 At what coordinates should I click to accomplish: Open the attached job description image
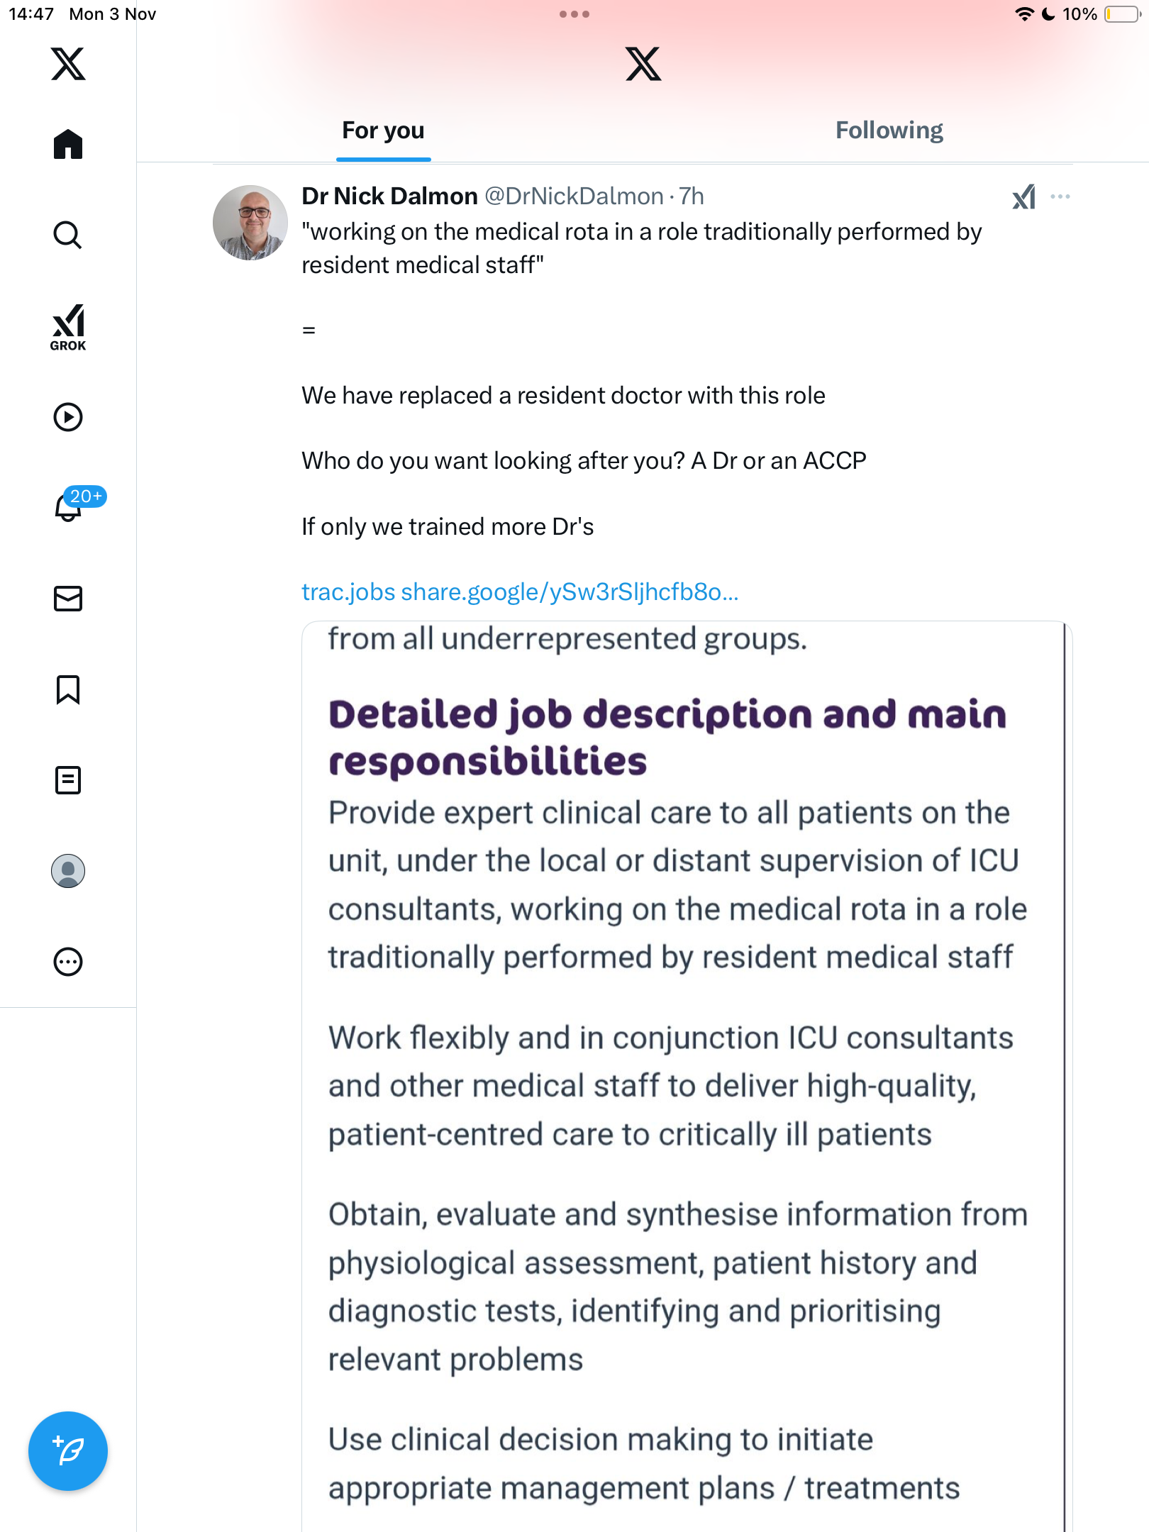coord(686,1064)
